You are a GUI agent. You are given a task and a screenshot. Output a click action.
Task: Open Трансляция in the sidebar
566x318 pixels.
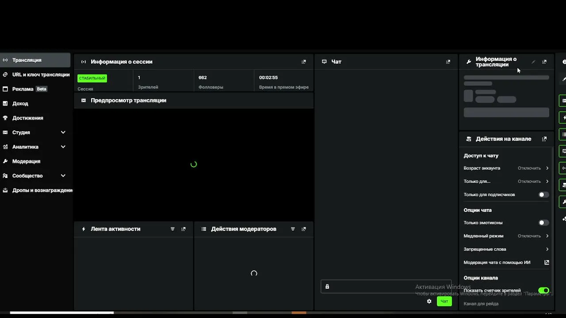point(35,60)
